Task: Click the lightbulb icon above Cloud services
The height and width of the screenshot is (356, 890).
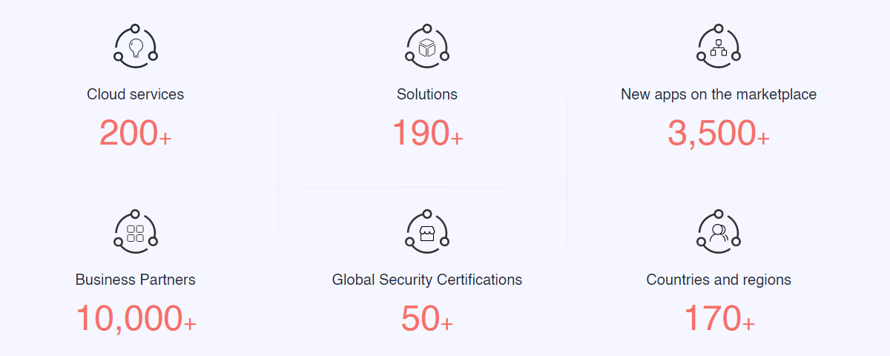Action: (136, 47)
